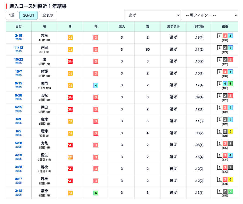Viewport: 243px width, 204px height.
Task: Click the SG badge in the 8/28 row
Action: pyautogui.click(x=70, y=97)
